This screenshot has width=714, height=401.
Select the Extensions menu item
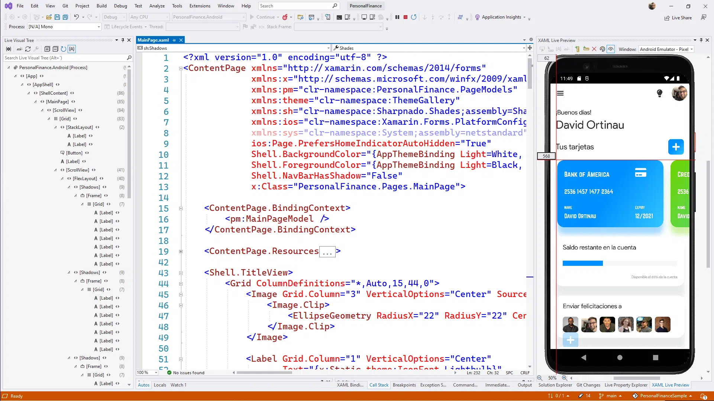(200, 6)
